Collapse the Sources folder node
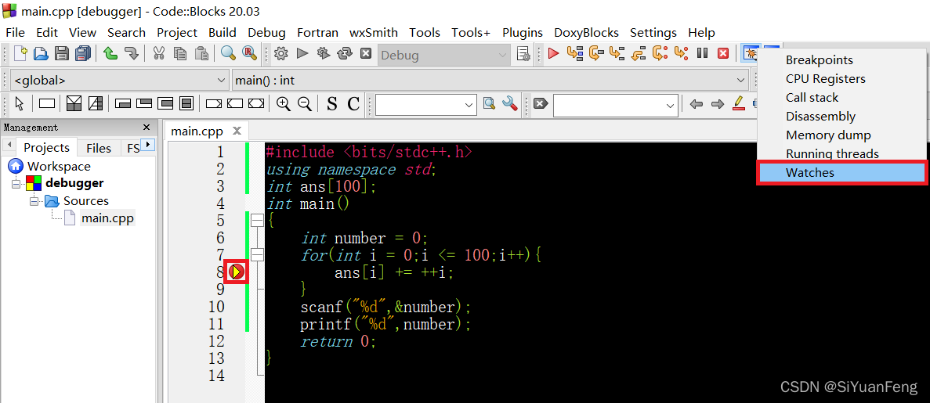 (34, 201)
